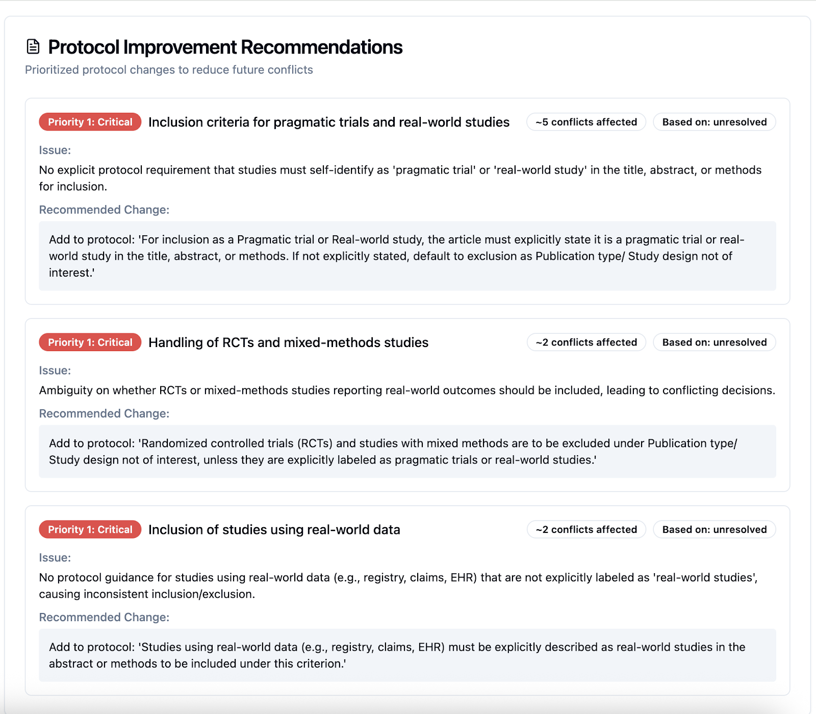Click the recommended change box about excluding RCTs
Screen dimensions: 816x714
tap(407, 451)
